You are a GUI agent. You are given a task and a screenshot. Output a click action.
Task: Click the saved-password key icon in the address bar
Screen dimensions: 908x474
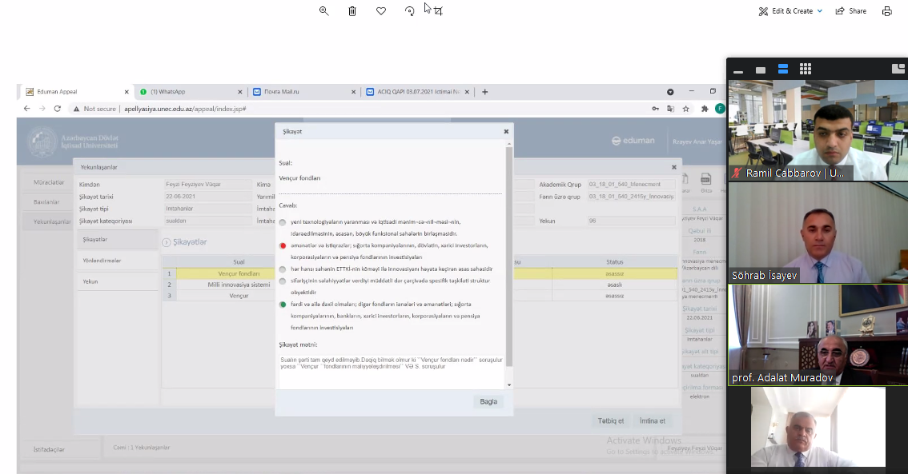tap(655, 109)
